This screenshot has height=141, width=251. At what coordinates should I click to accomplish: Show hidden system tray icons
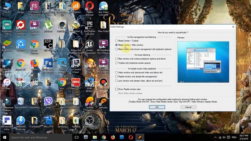point(215,137)
